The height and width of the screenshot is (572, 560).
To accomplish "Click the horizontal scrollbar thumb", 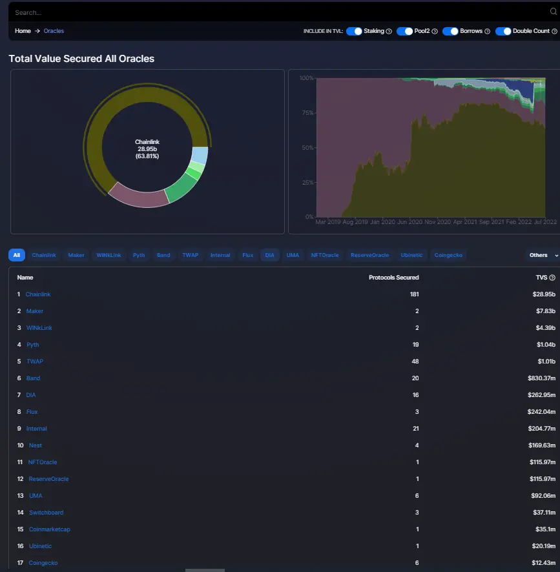I will 205,570.
